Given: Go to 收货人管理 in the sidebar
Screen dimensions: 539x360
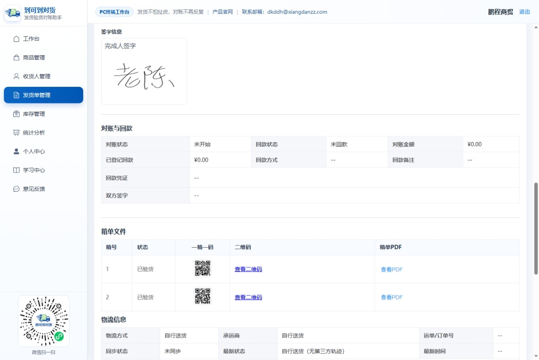Looking at the screenshot, I should [x=44, y=77].
